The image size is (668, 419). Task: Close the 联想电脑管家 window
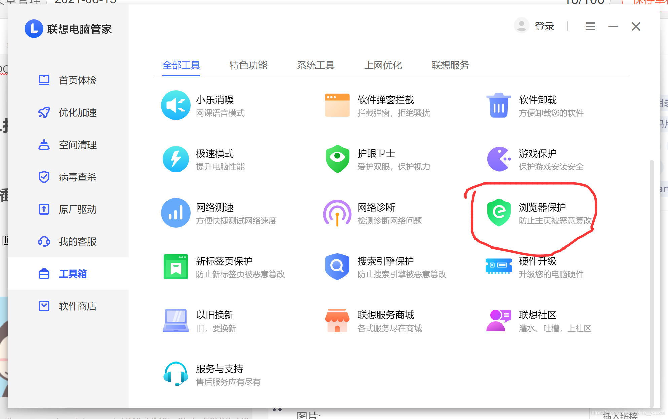(636, 26)
